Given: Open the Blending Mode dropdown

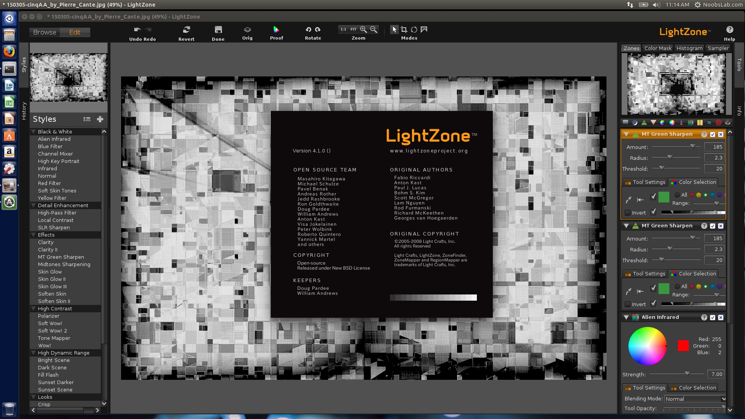Looking at the screenshot, I should (x=695, y=399).
